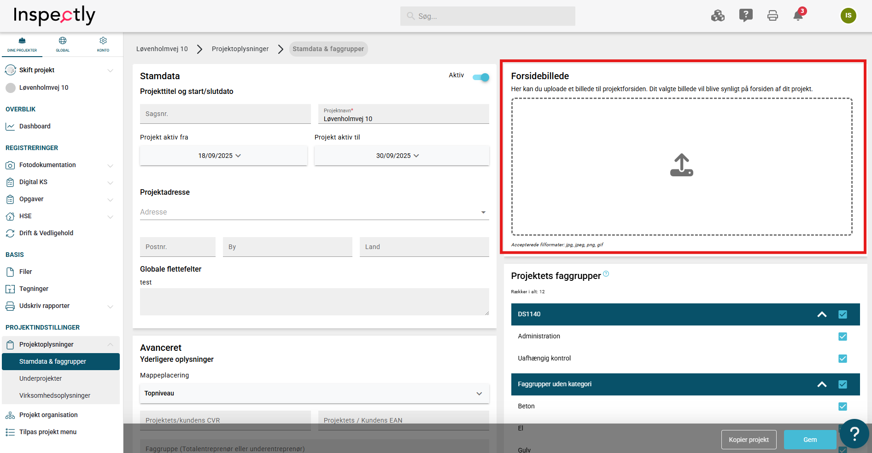Open the cubes icon in top bar

(x=718, y=16)
